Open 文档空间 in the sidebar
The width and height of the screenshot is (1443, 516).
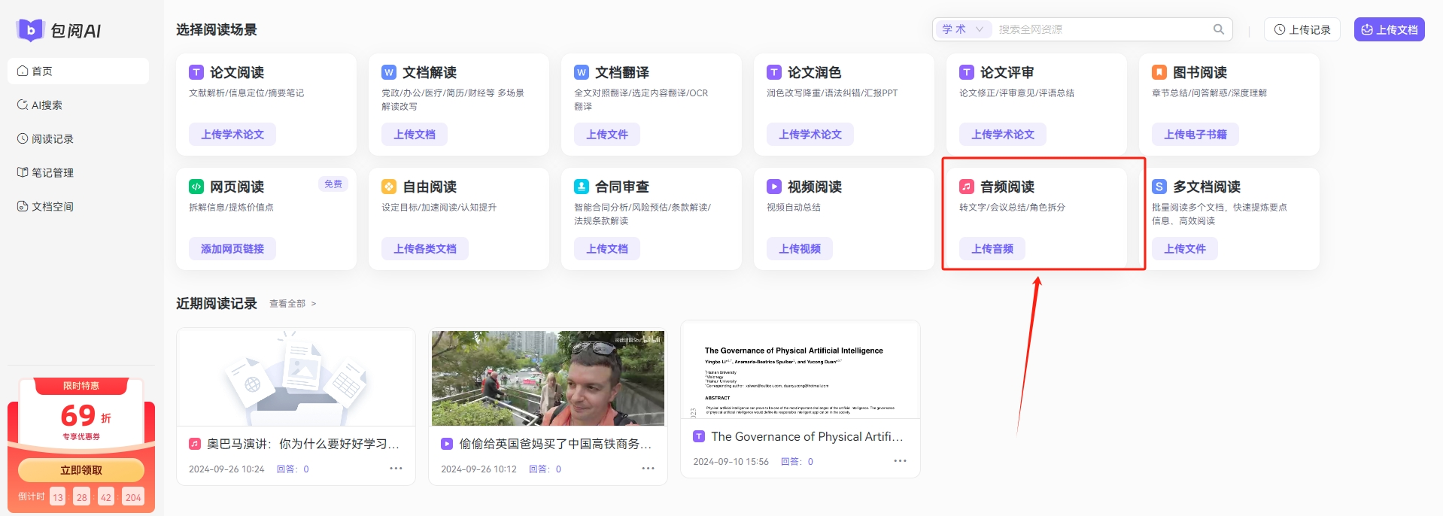(78, 206)
